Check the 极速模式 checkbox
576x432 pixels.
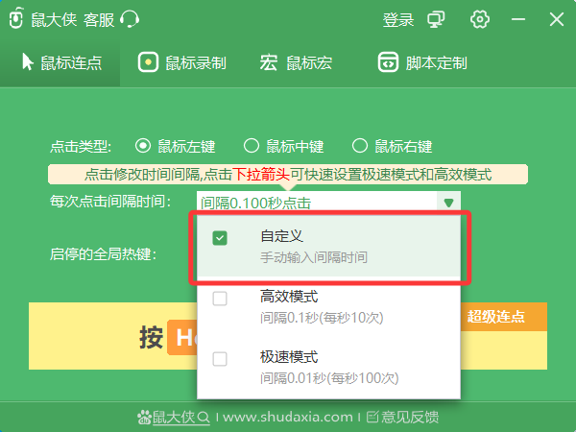coord(220,358)
